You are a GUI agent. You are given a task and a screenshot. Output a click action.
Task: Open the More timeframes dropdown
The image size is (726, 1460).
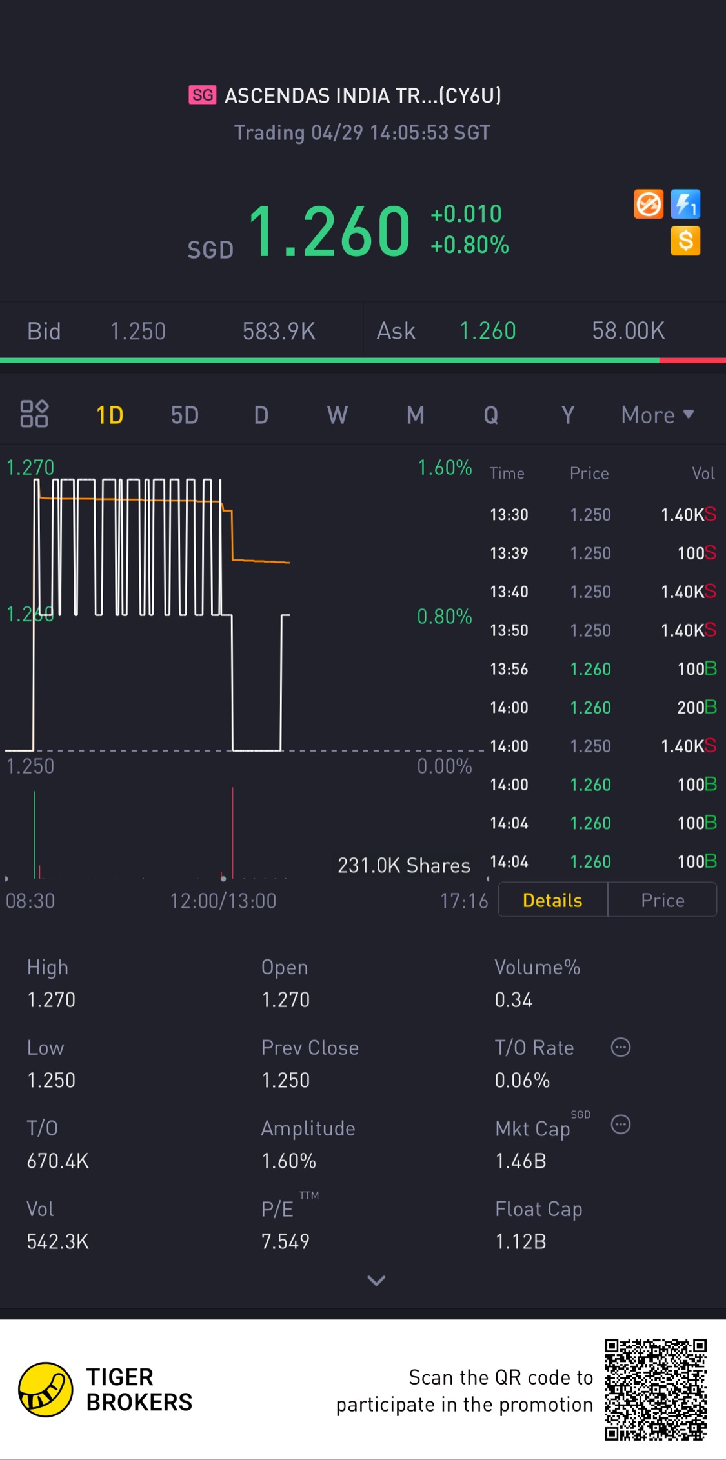pyautogui.click(x=657, y=415)
